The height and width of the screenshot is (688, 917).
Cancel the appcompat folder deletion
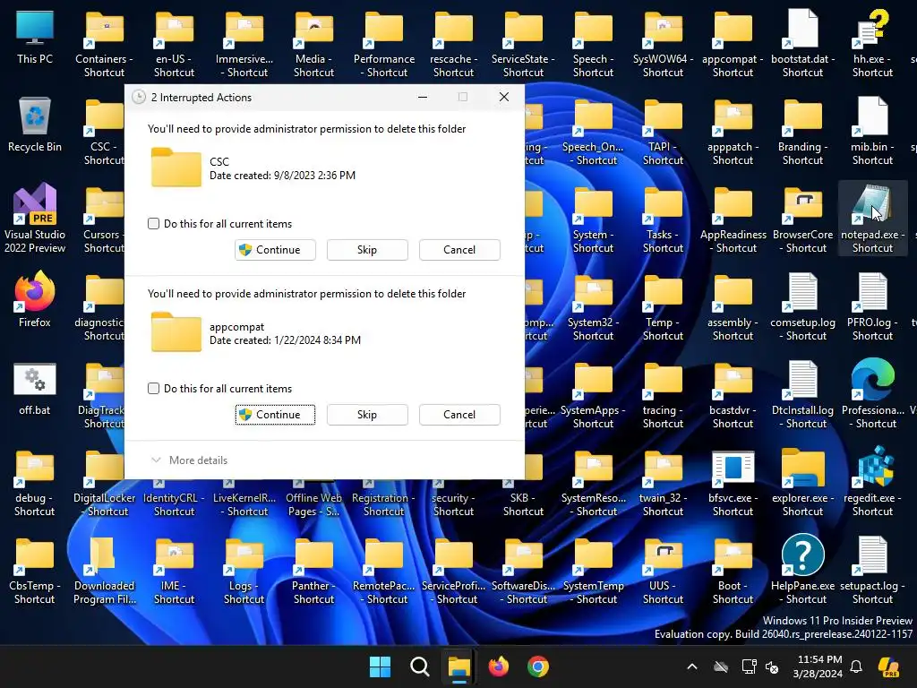[x=459, y=415]
